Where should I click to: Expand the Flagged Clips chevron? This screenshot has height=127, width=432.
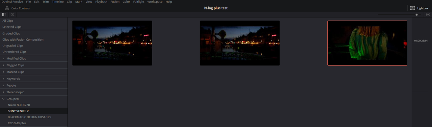(x=3, y=65)
